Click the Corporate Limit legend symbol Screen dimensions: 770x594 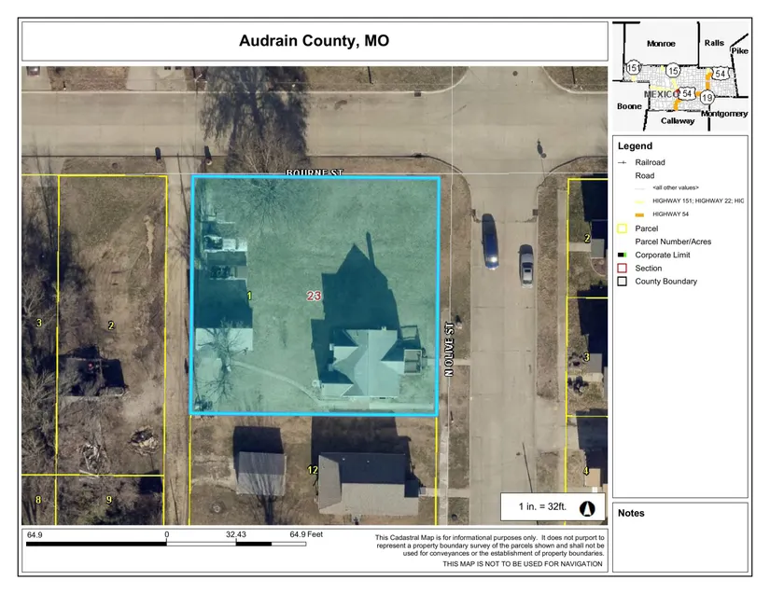click(x=623, y=255)
